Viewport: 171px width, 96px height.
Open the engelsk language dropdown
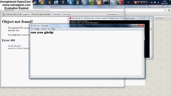click(x=26, y=14)
